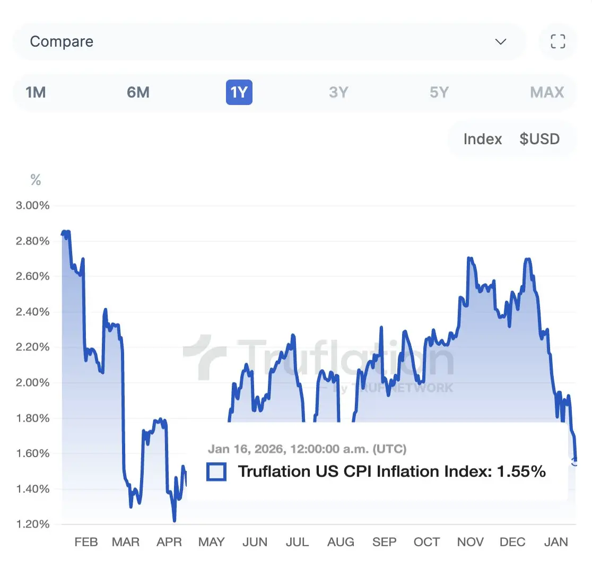Click the Compare dropdown chevron arrow

pyautogui.click(x=500, y=42)
